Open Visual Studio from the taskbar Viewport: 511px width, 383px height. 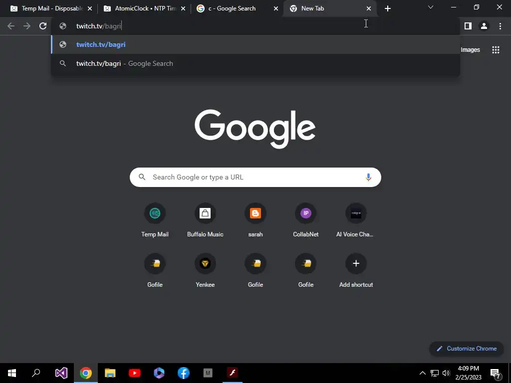point(61,373)
